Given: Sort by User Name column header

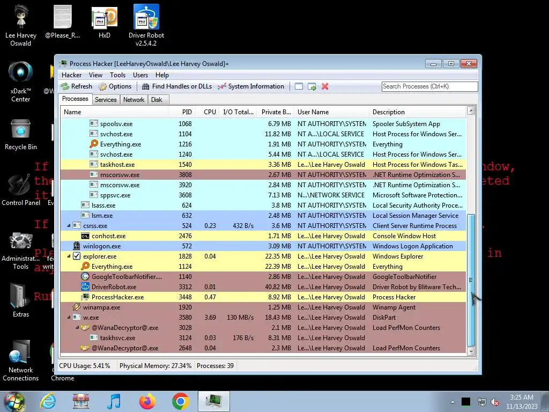Looking at the screenshot, I should pyautogui.click(x=331, y=112).
